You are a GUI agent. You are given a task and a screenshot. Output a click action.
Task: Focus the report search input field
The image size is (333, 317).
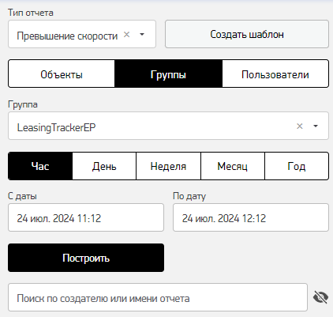coord(158,297)
